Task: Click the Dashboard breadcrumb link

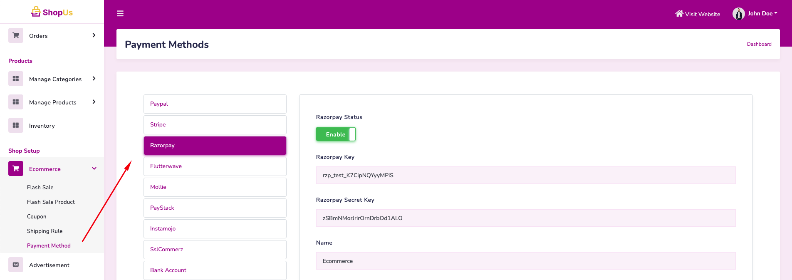Action: pos(759,44)
